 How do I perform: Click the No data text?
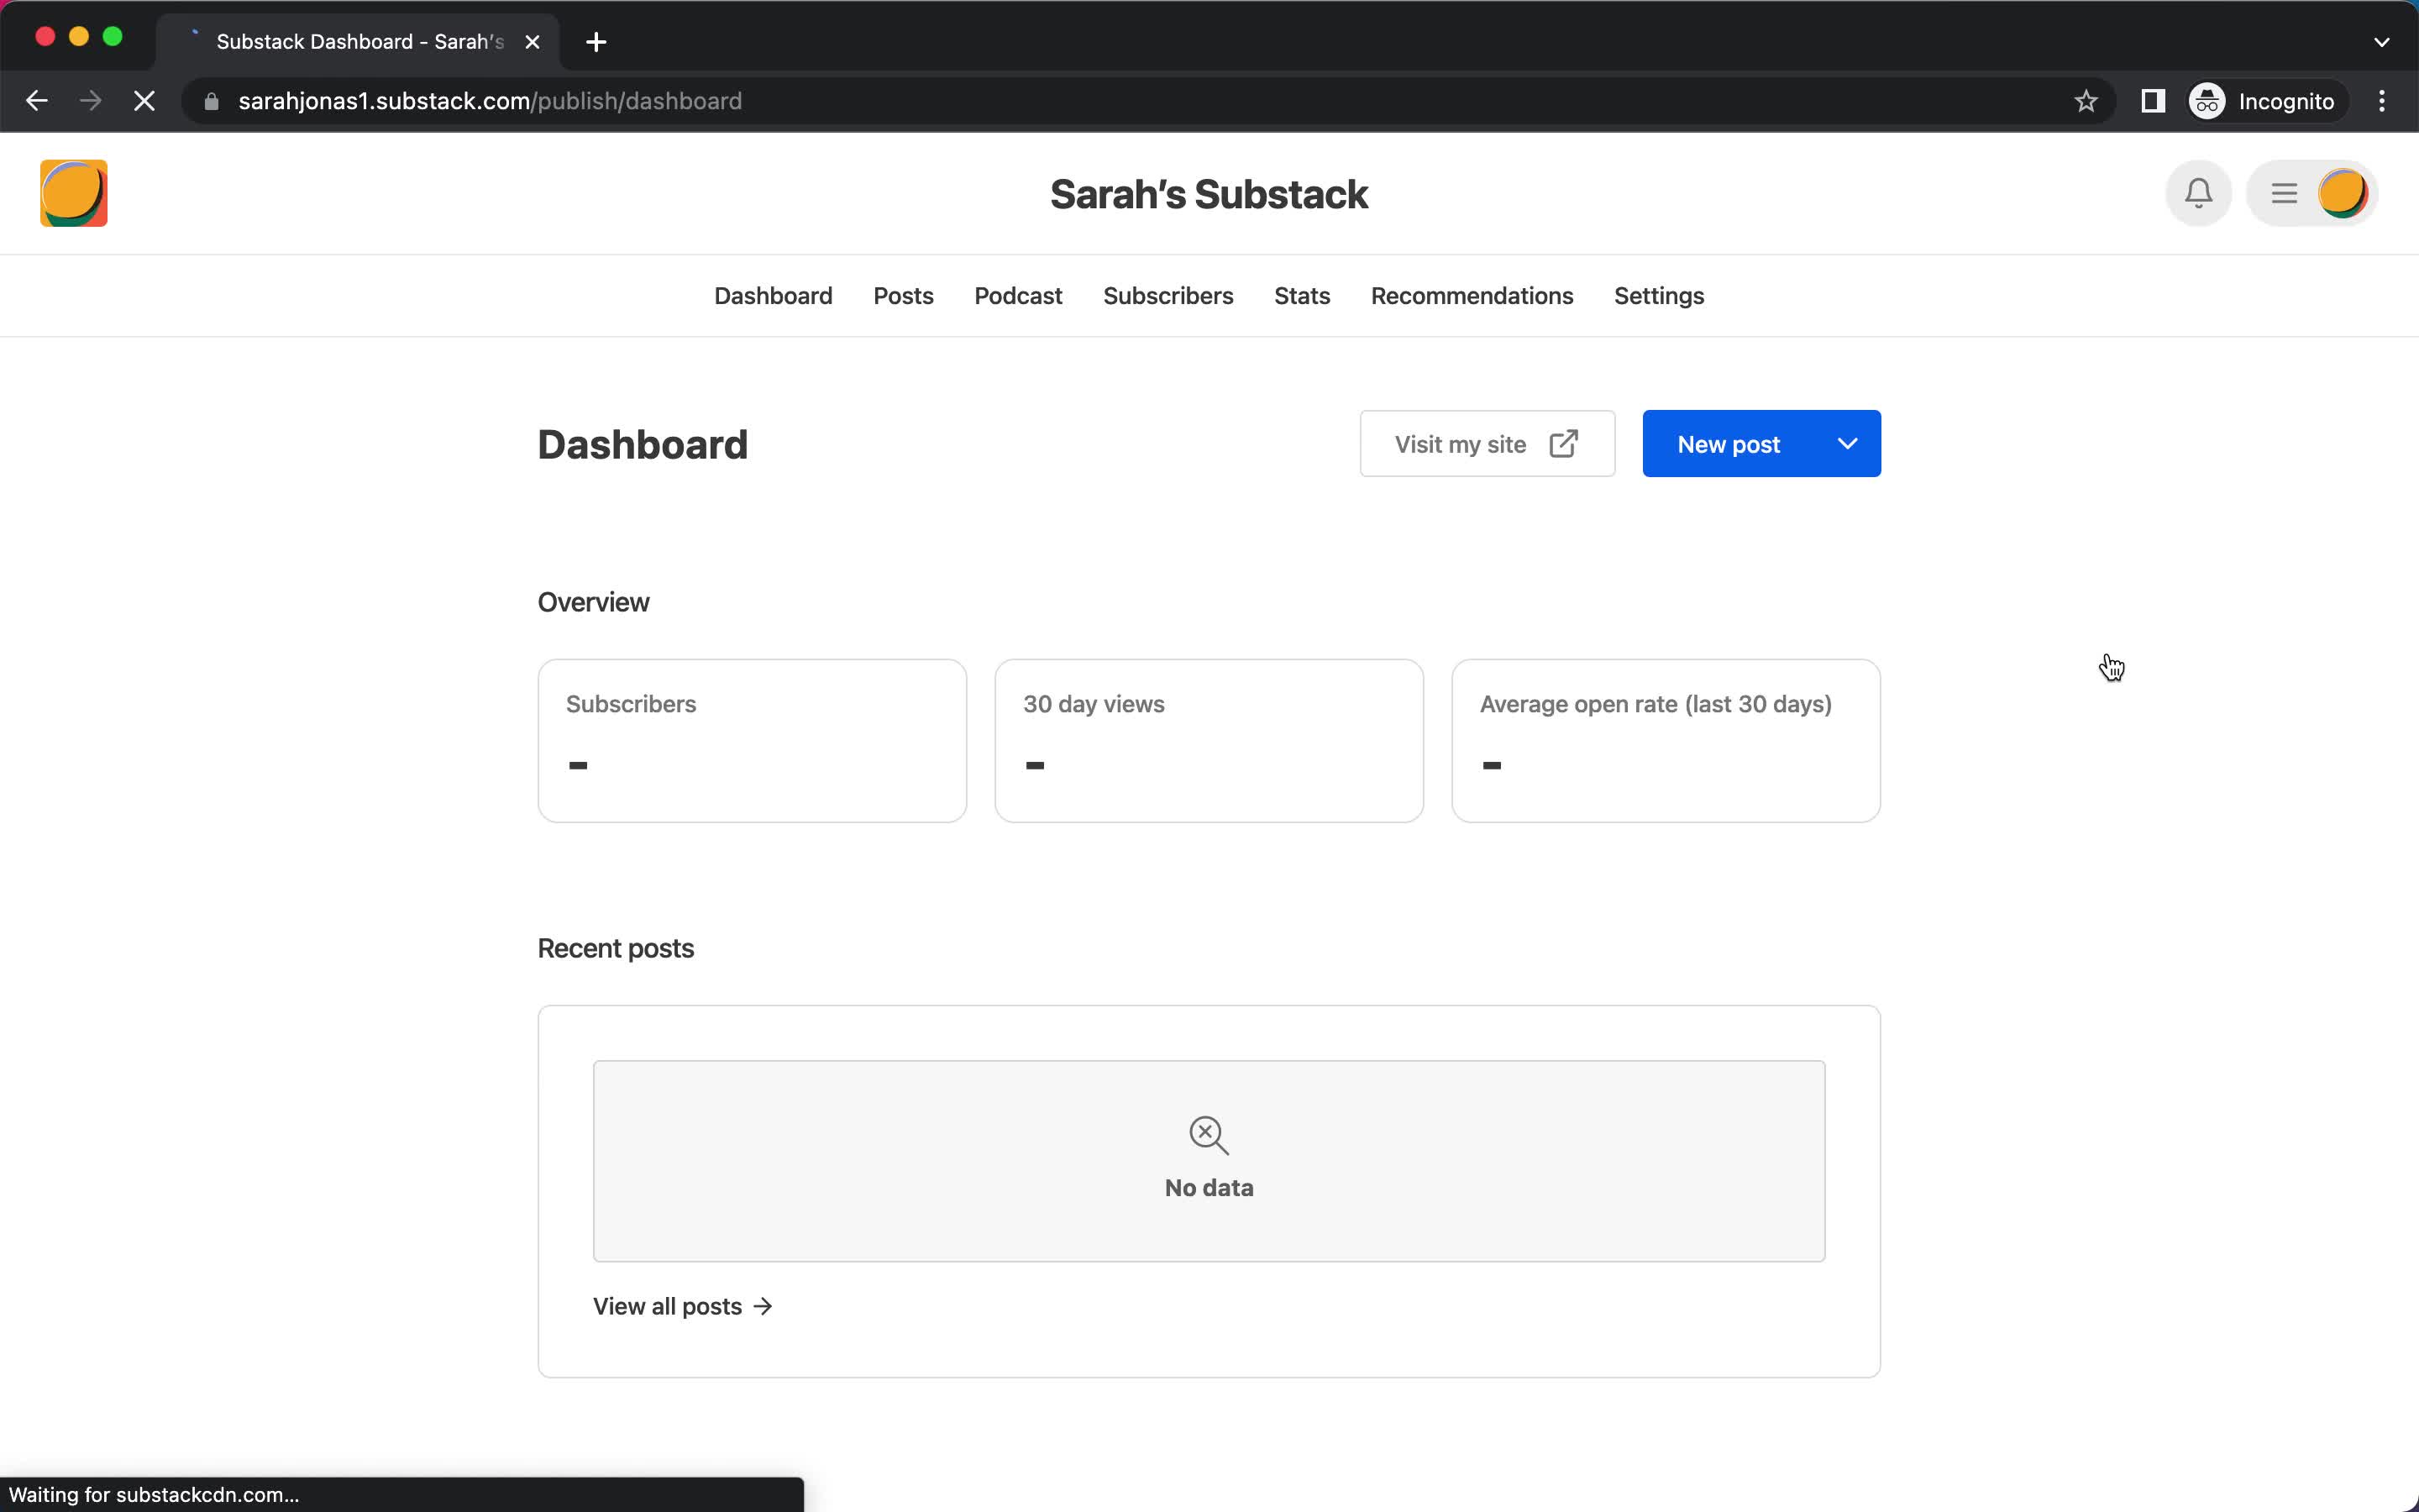click(x=1209, y=1187)
